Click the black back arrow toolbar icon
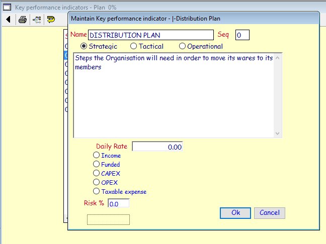Screen dimensions: 326x244 point(9,20)
